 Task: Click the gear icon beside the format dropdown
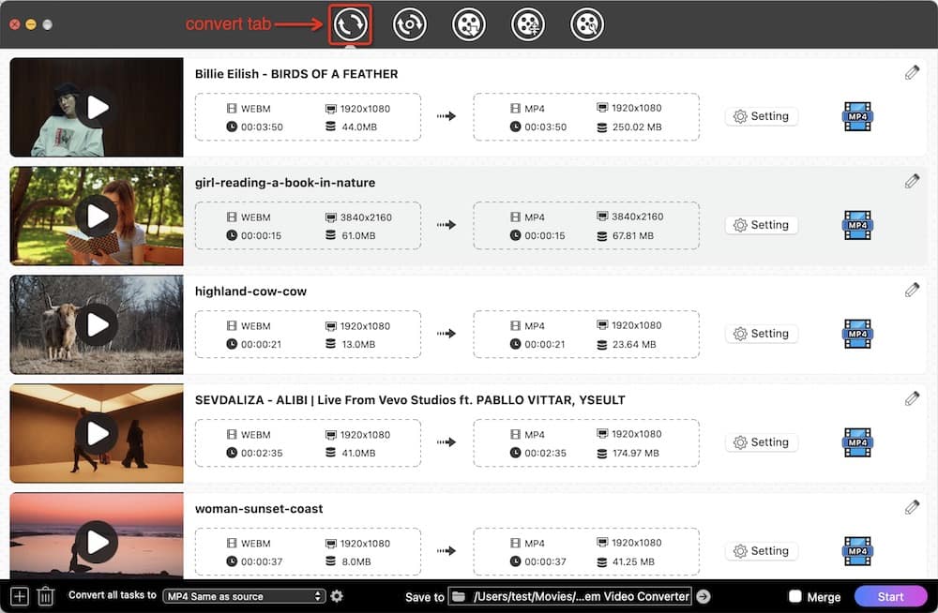tap(337, 596)
